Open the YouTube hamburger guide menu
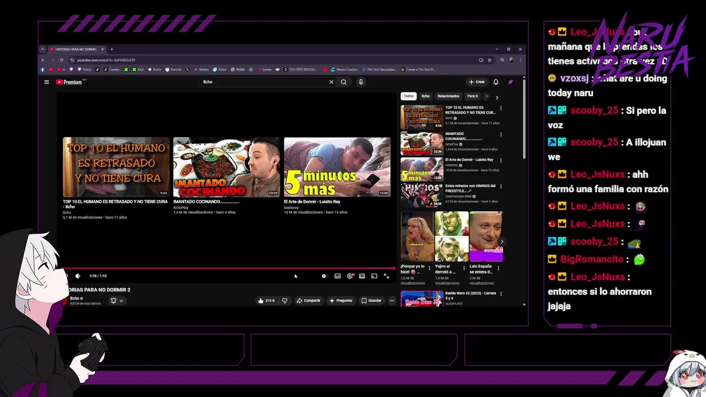Image resolution: width=706 pixels, height=397 pixels. [46, 82]
